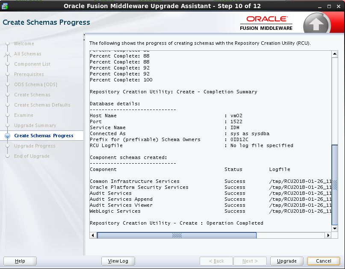Go to Create Schemas Defaults step

click(x=42, y=105)
